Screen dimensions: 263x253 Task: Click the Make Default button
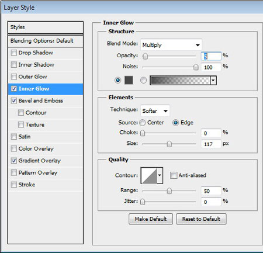[151, 219]
